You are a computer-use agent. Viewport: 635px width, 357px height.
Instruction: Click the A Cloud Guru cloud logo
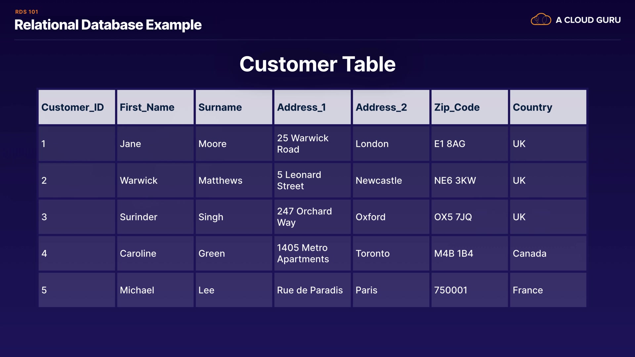541,20
